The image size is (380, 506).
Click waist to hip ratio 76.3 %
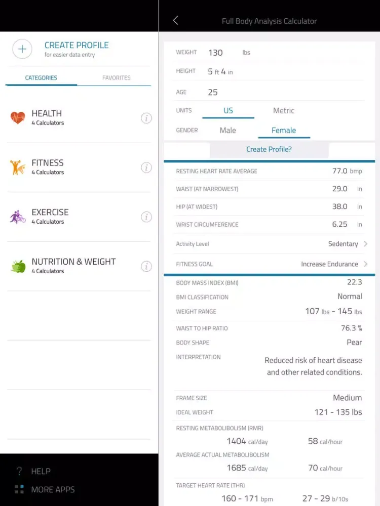coord(352,328)
